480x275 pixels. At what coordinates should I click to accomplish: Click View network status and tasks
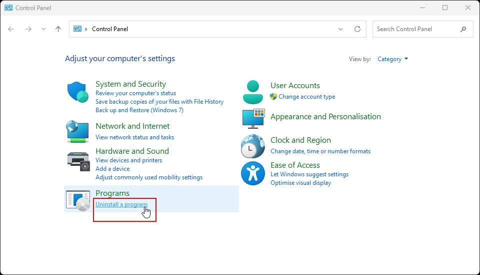pos(134,137)
